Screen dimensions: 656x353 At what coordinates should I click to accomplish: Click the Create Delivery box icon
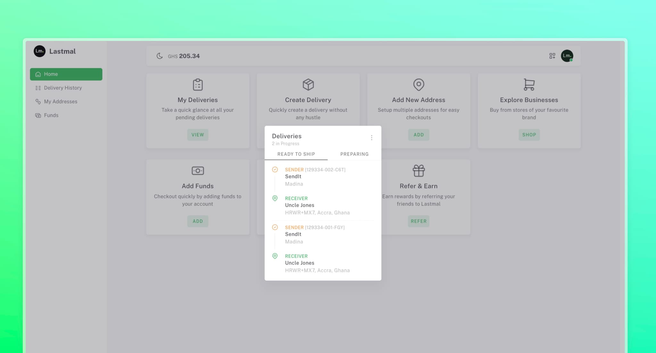click(x=308, y=85)
